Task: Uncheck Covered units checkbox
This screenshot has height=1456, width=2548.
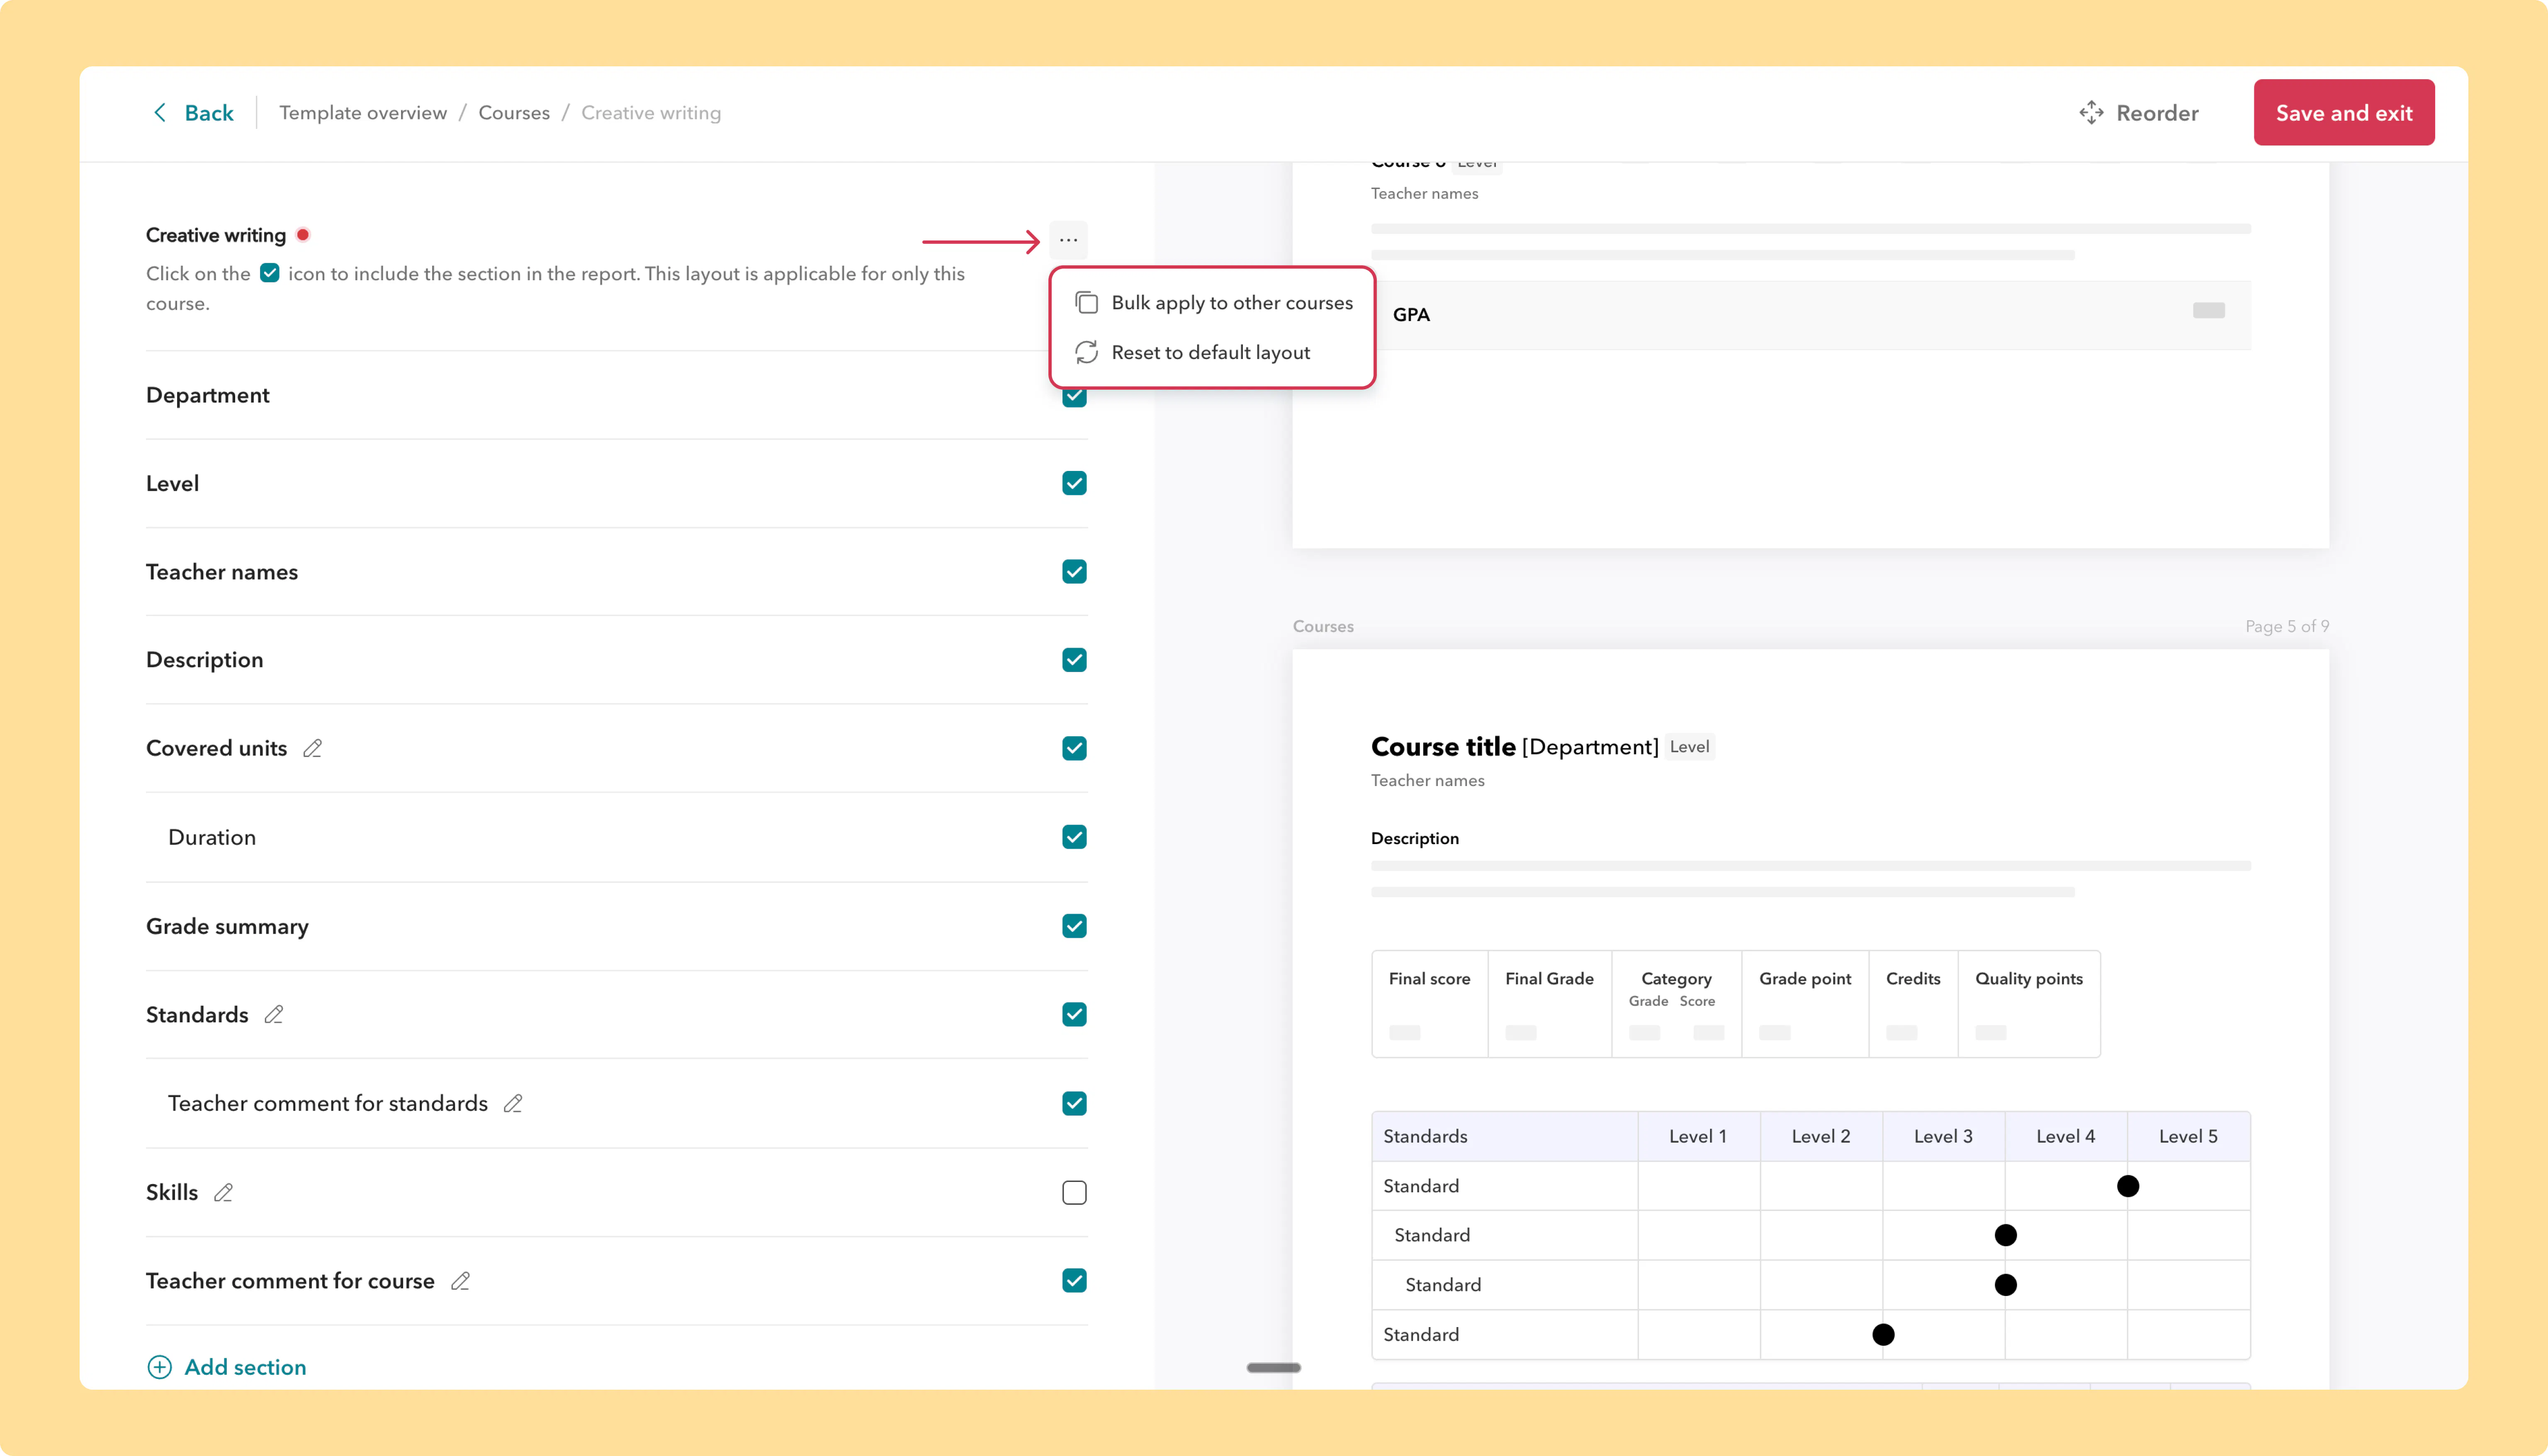Action: coord(1074,748)
